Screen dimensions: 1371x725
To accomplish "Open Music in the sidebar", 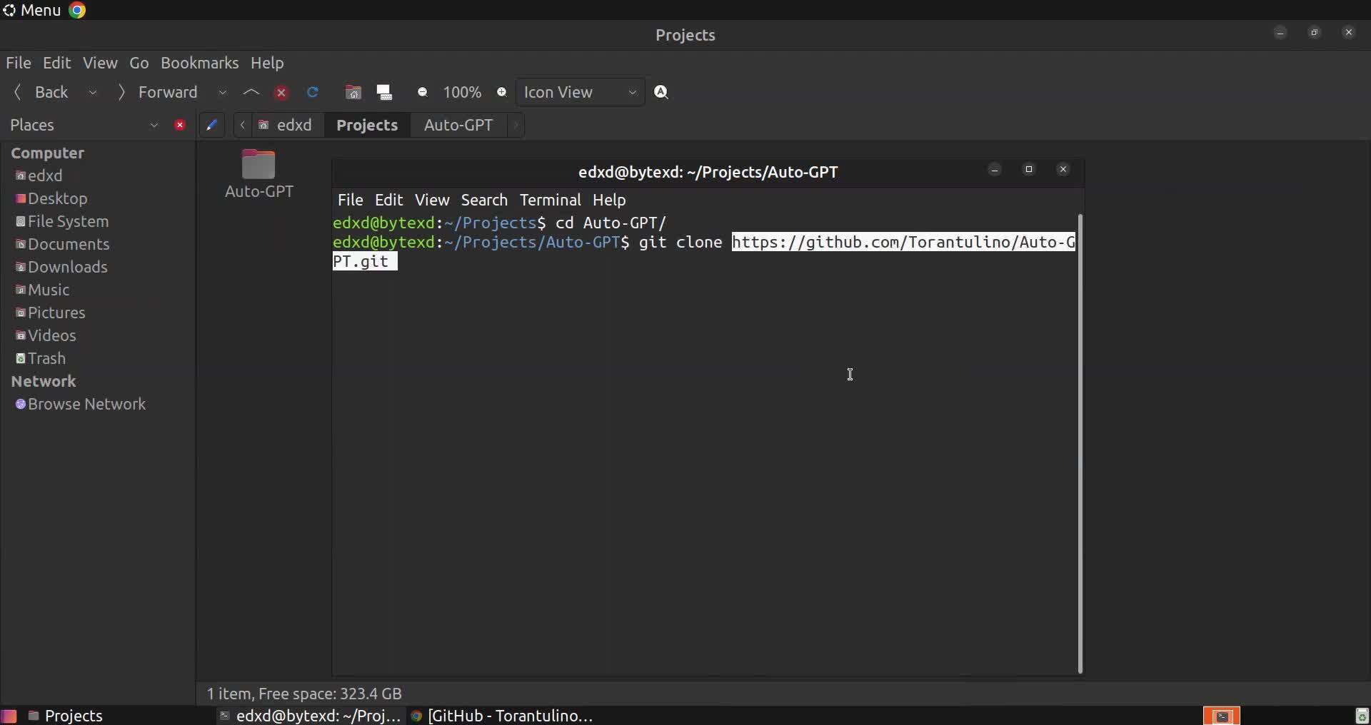I will point(49,290).
